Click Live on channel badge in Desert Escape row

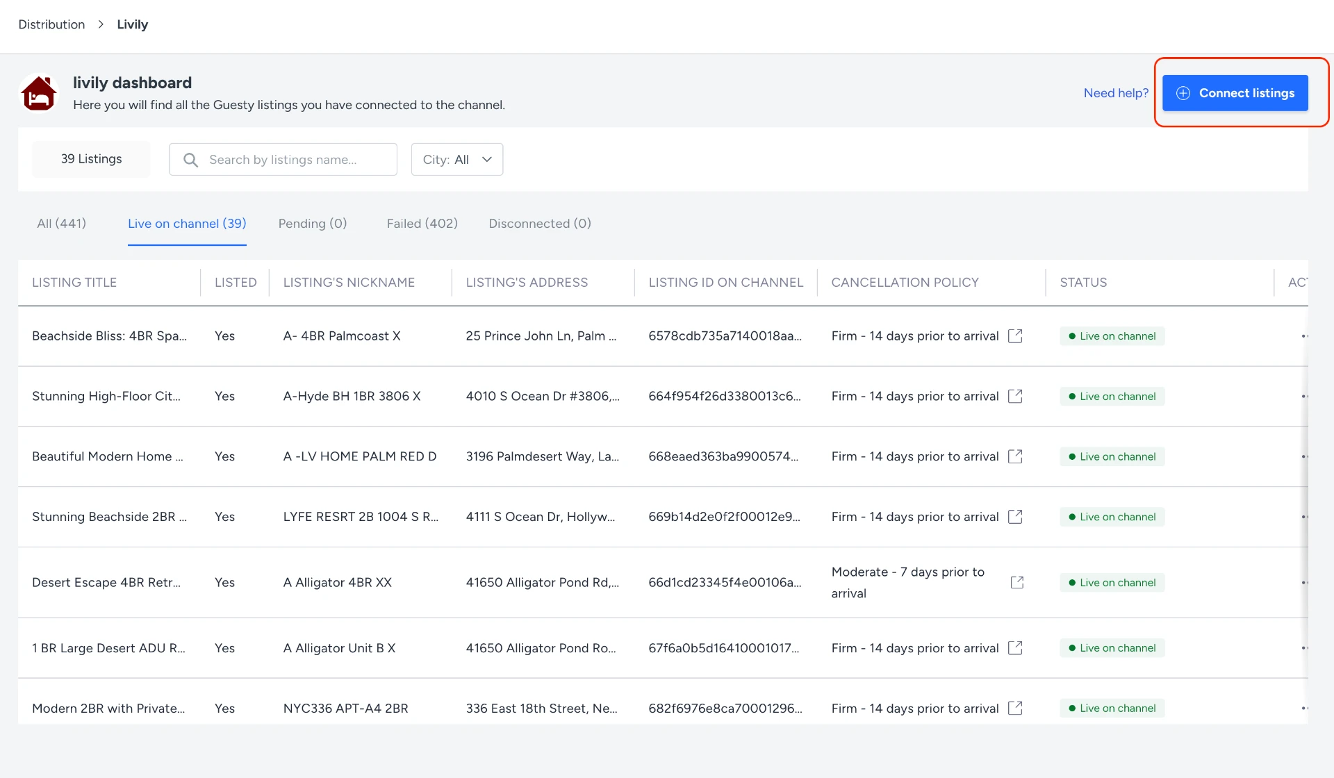[1112, 583]
